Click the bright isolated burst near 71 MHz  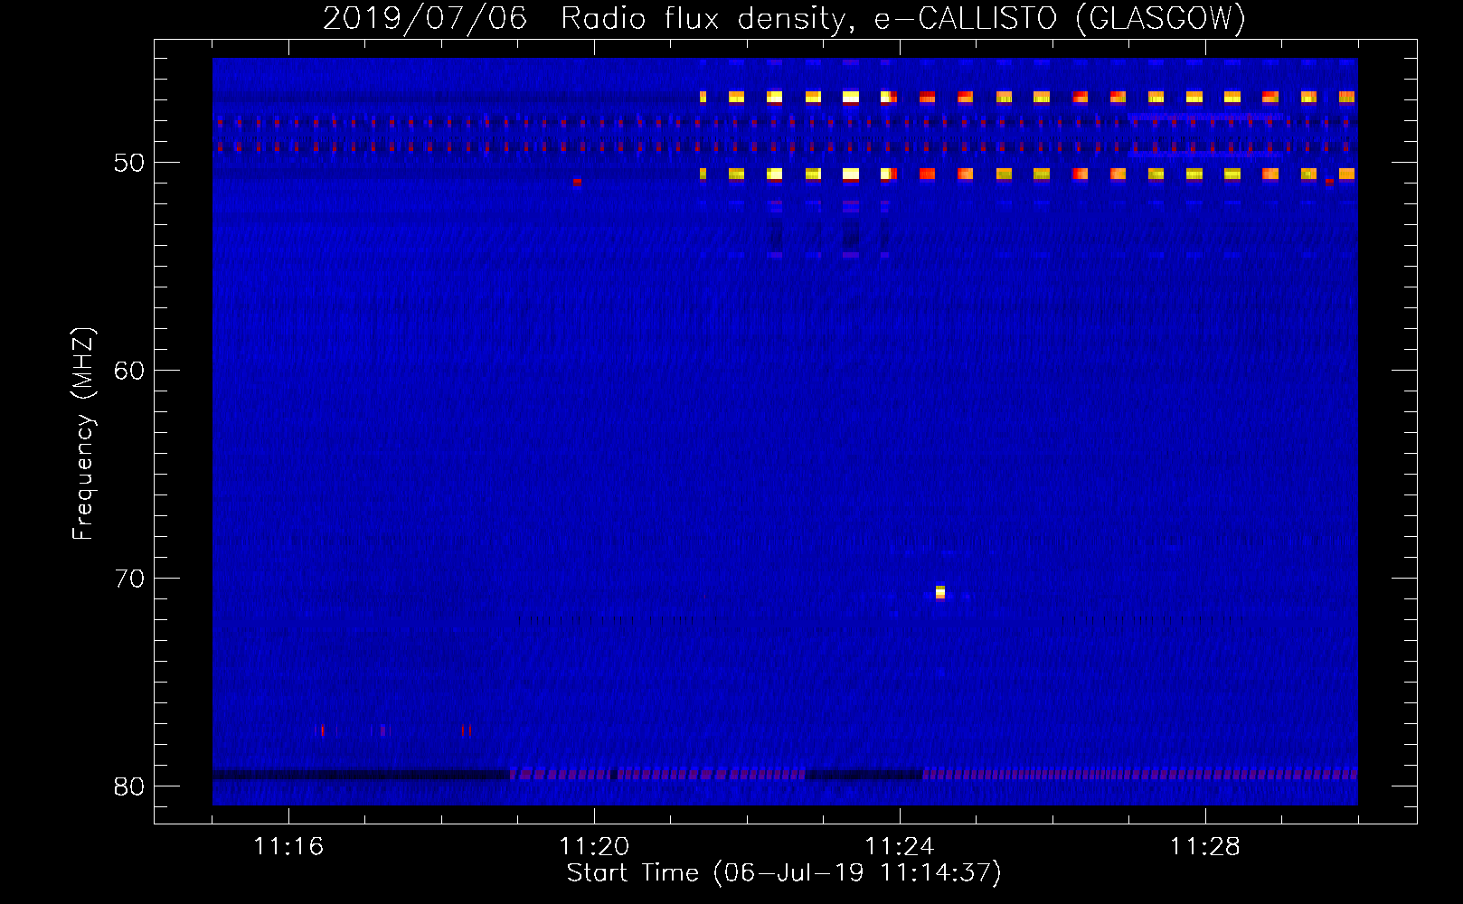940,592
